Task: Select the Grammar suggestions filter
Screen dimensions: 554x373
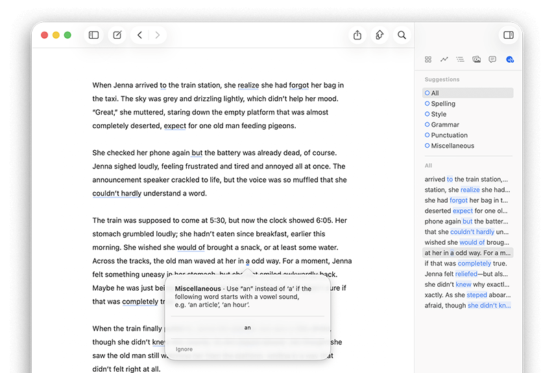Action: point(445,124)
